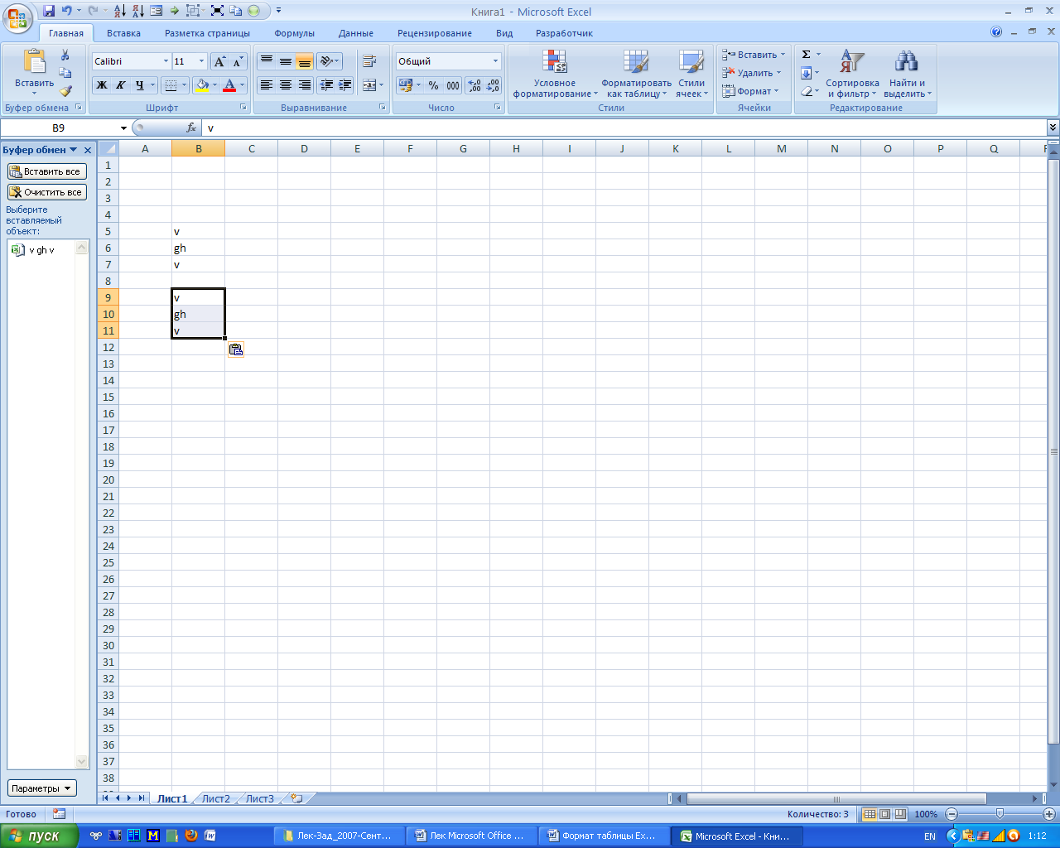Image resolution: width=1060 pixels, height=848 pixels.
Task: Align text to middle of cell
Action: tap(285, 61)
